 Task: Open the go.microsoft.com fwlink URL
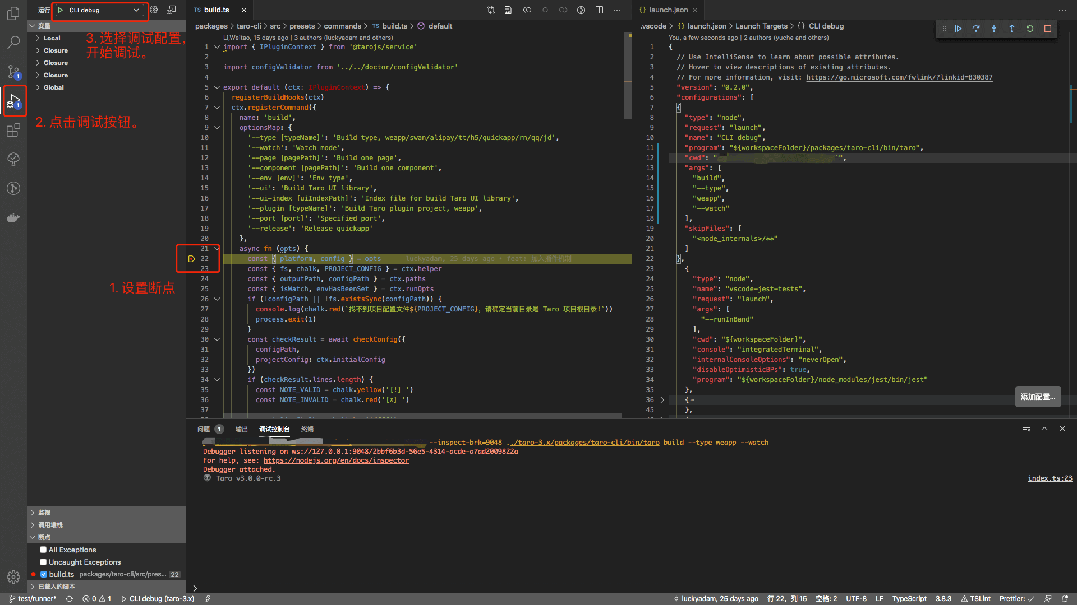click(x=899, y=77)
